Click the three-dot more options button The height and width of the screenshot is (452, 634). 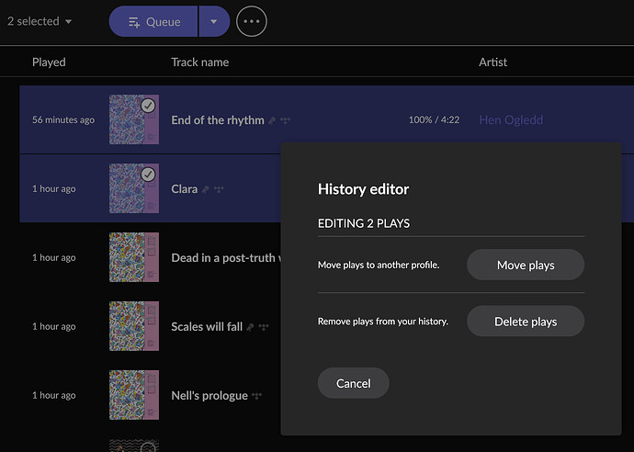(251, 21)
